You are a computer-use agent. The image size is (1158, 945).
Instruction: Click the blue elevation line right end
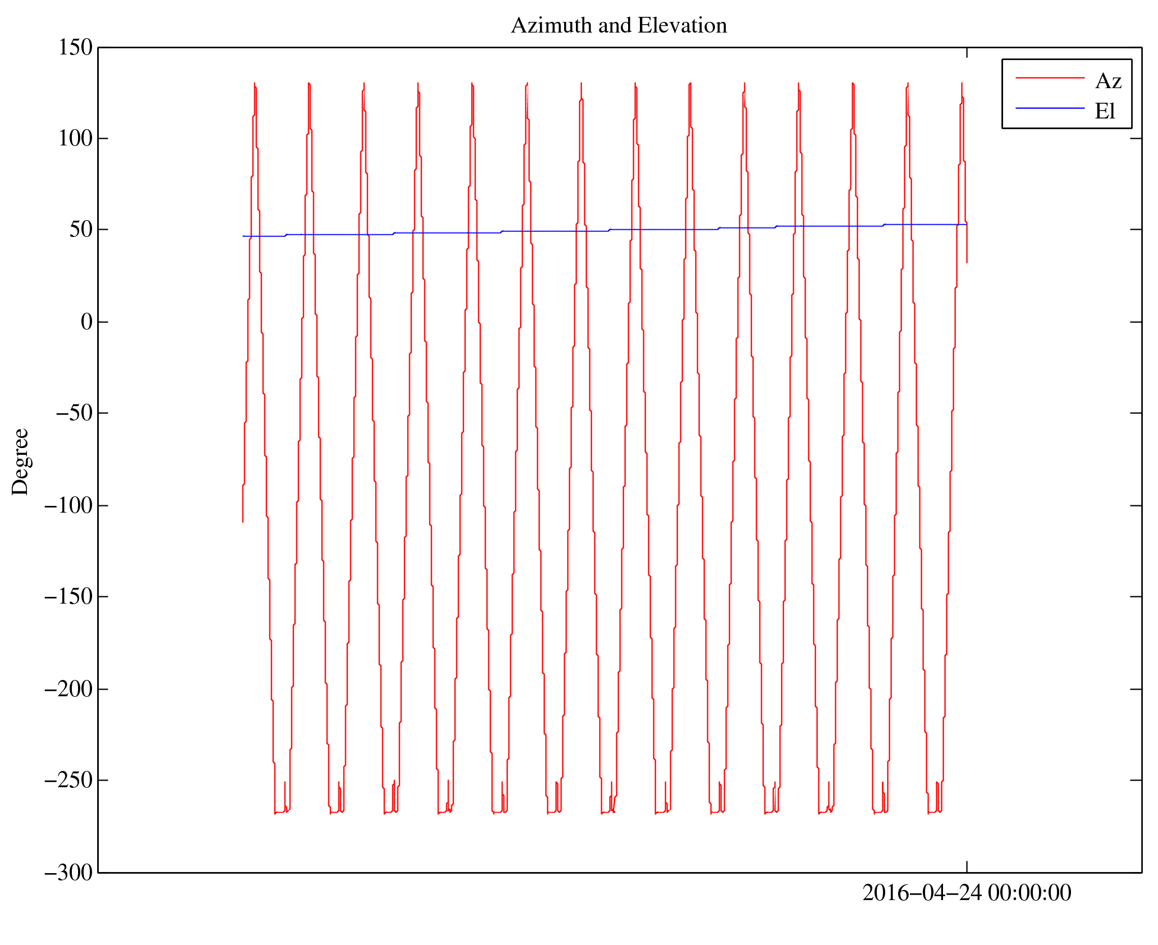[964, 225]
